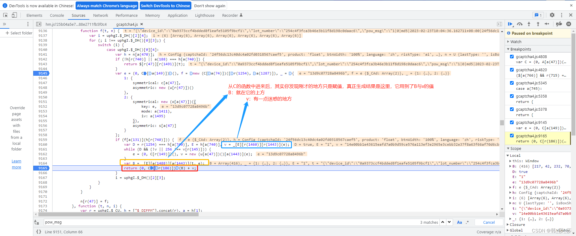The height and width of the screenshot is (236, 576).
Task: Toggle replace mode in search bar
Action: pyautogui.click(x=37, y=222)
